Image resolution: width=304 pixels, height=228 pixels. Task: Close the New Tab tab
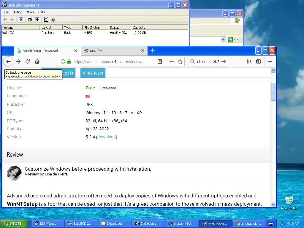(x=142, y=51)
